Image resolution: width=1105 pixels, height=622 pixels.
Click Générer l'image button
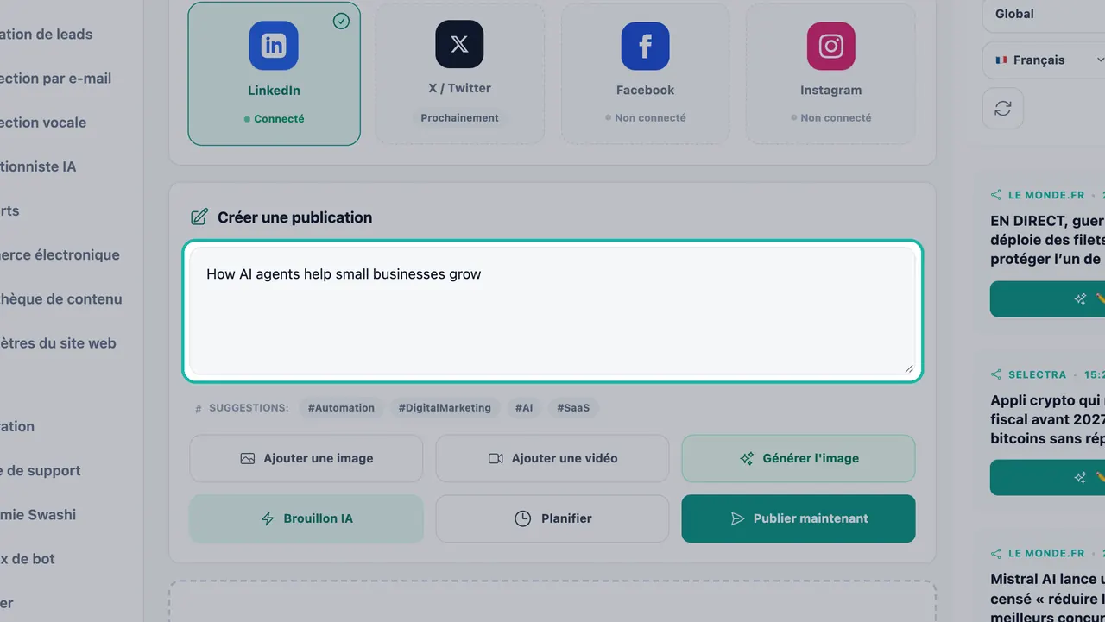click(x=799, y=458)
